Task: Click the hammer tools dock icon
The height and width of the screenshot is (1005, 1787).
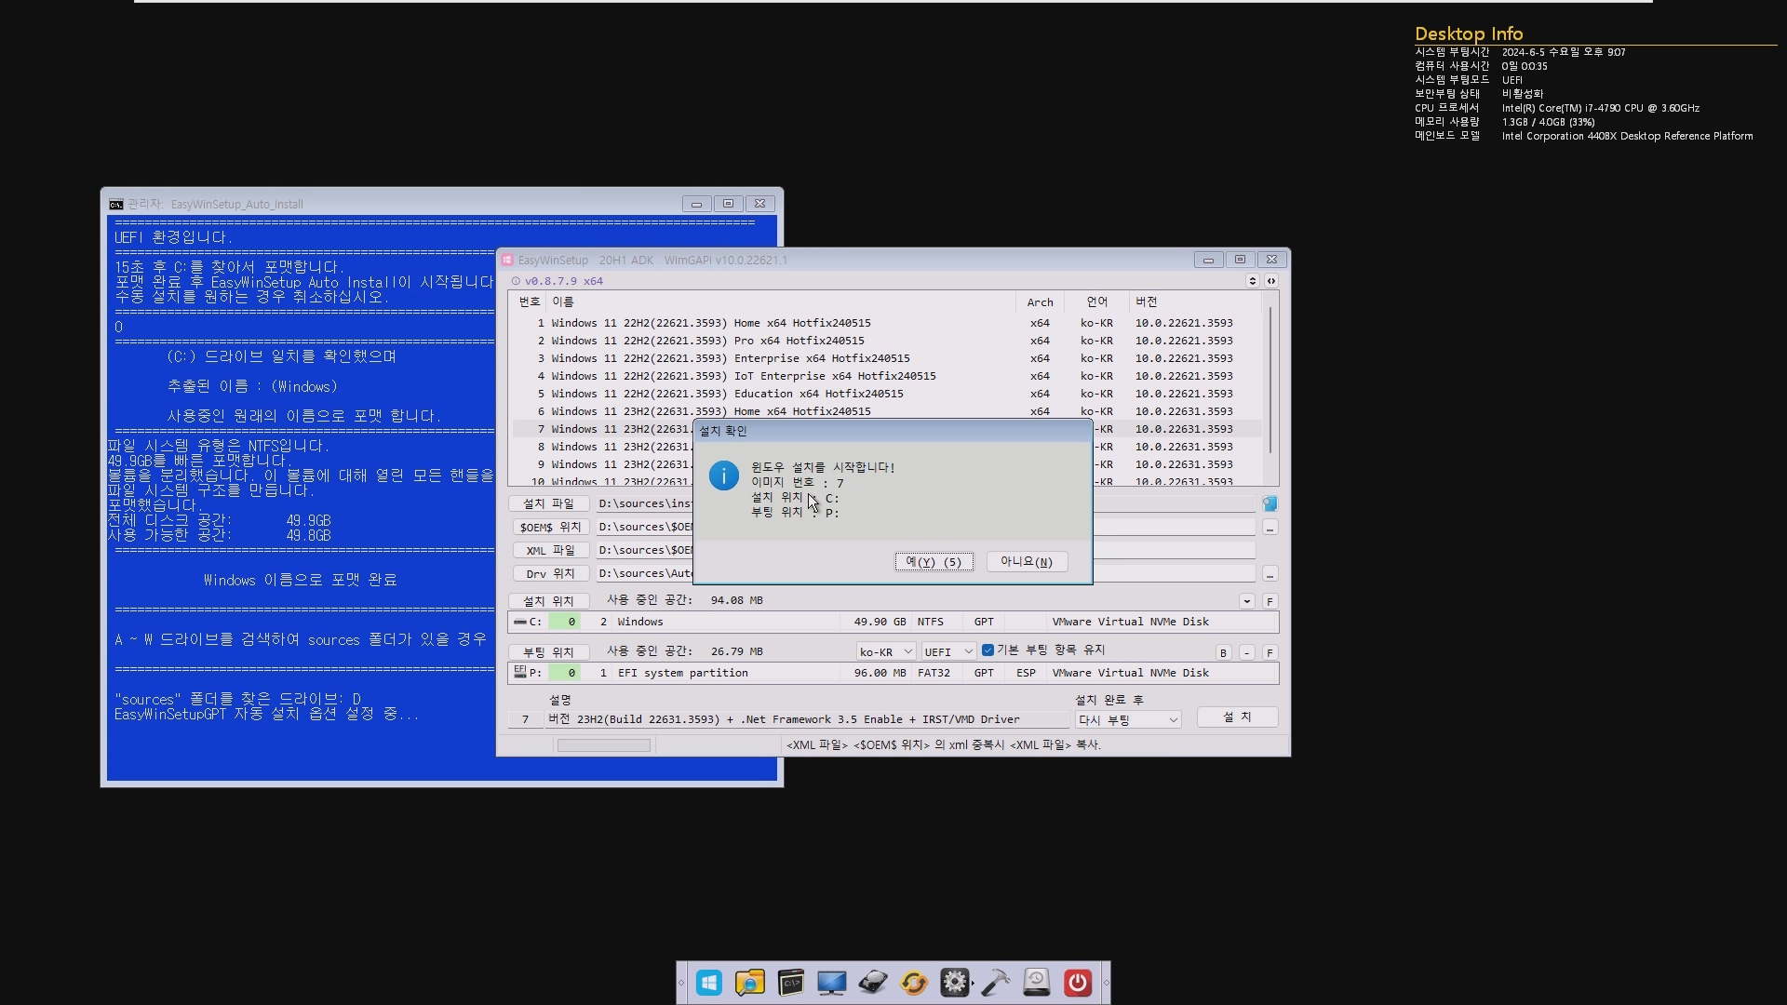Action: coord(995,983)
